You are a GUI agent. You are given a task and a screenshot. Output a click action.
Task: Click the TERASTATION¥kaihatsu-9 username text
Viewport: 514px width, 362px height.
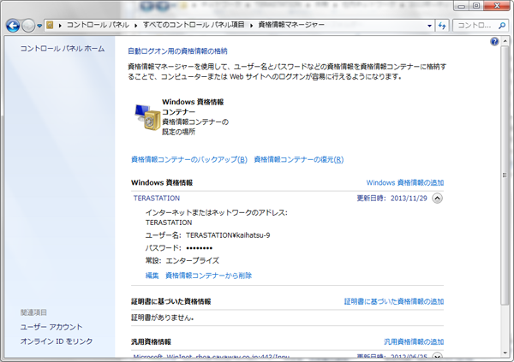(x=228, y=235)
